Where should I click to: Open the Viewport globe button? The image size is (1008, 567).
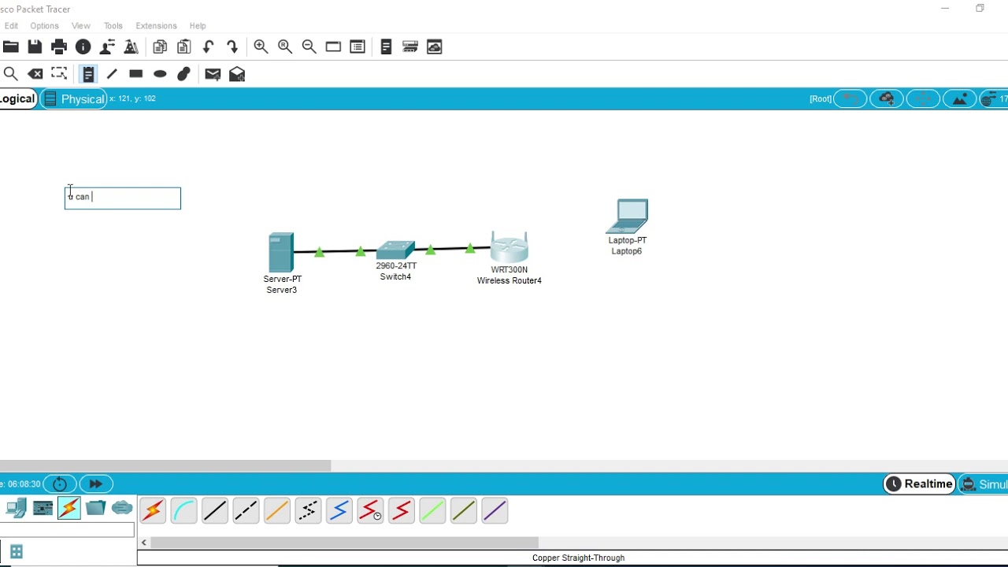tap(994, 98)
